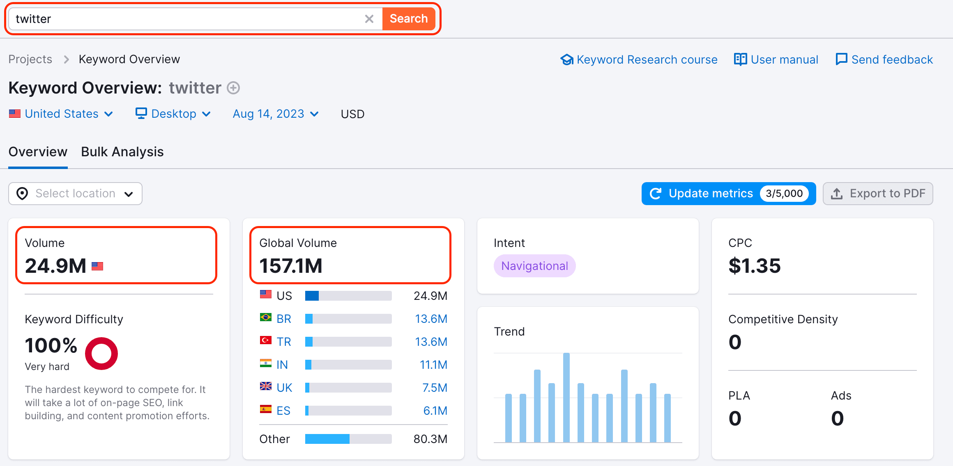Screen dimensions: 953x466
Task: Clear the twitter search field
Action: [369, 19]
